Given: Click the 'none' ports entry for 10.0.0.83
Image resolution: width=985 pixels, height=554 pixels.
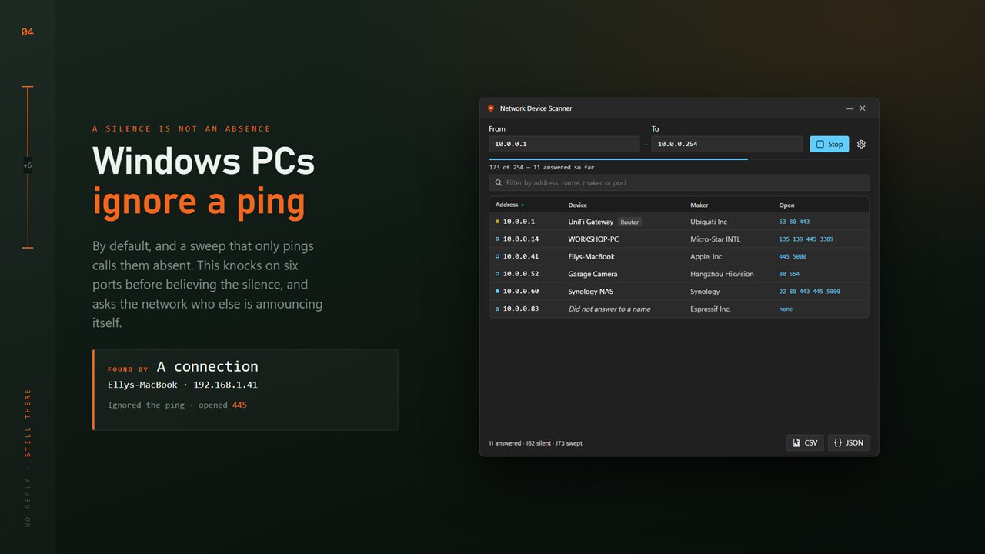Looking at the screenshot, I should 786,309.
